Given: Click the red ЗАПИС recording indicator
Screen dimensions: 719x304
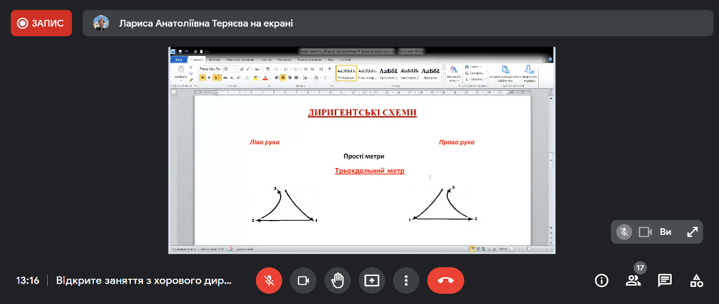Looking at the screenshot, I should (42, 23).
